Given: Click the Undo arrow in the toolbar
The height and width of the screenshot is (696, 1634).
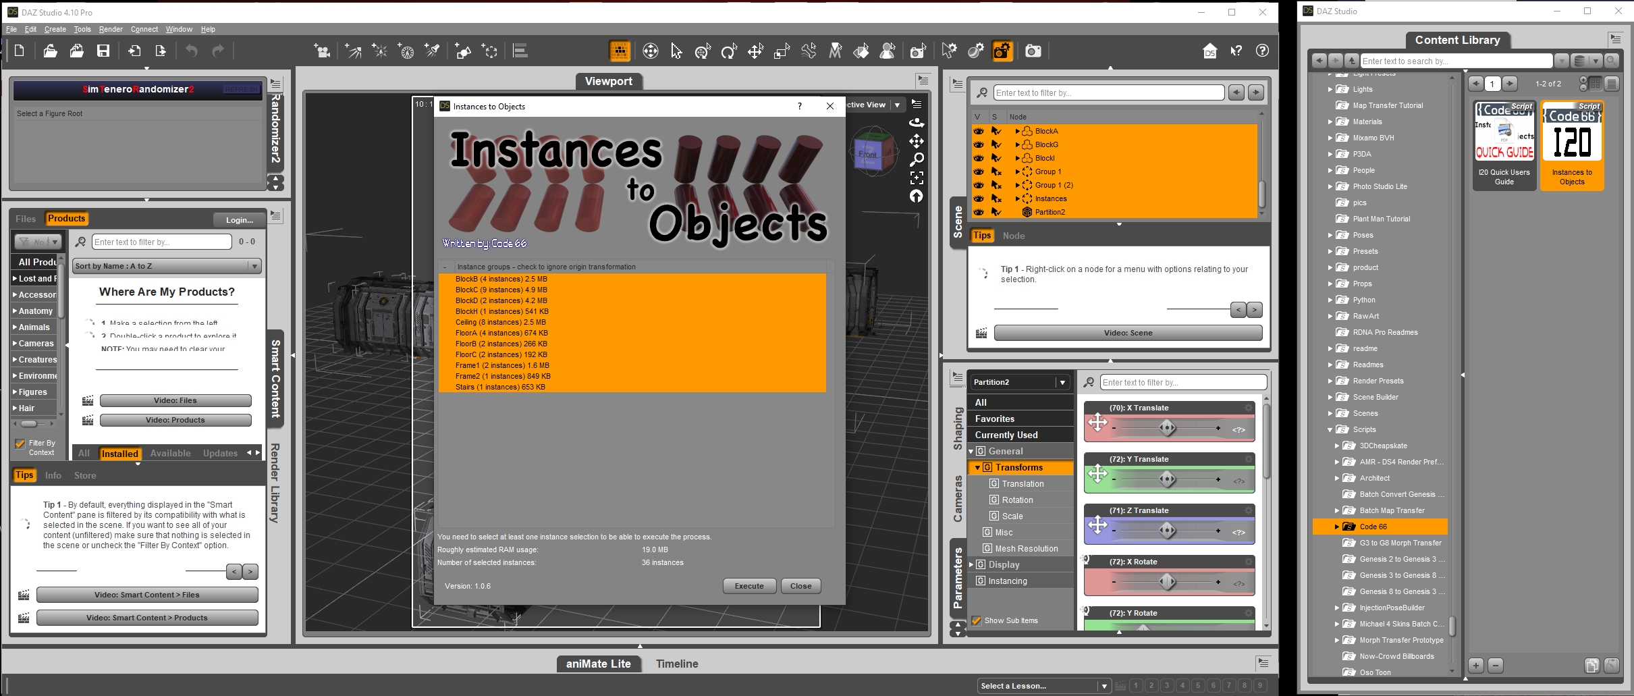Looking at the screenshot, I should point(192,51).
